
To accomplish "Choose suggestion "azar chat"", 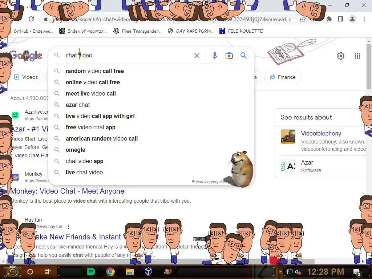I will 151,105.
